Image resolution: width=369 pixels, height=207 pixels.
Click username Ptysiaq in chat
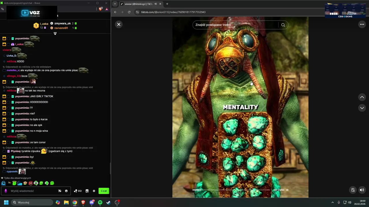click(16, 151)
